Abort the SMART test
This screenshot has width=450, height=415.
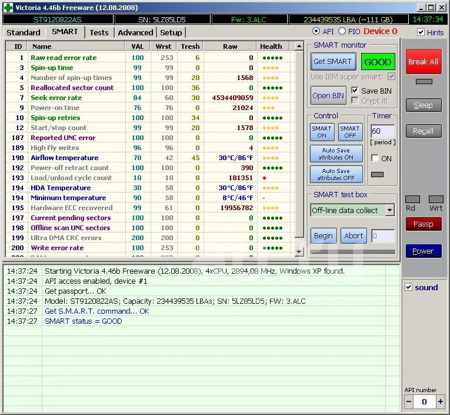pyautogui.click(x=354, y=236)
